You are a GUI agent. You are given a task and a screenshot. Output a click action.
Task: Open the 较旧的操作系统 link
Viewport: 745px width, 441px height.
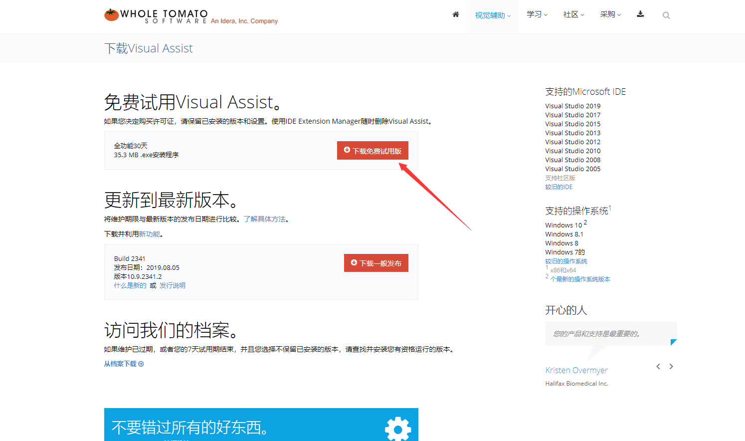coord(566,261)
